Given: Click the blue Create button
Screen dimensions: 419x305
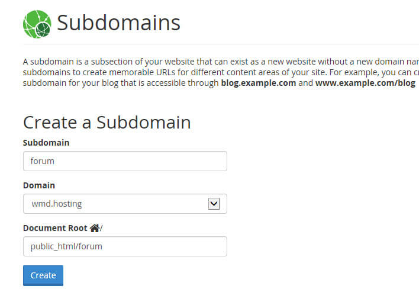Looking at the screenshot, I should [43, 275].
